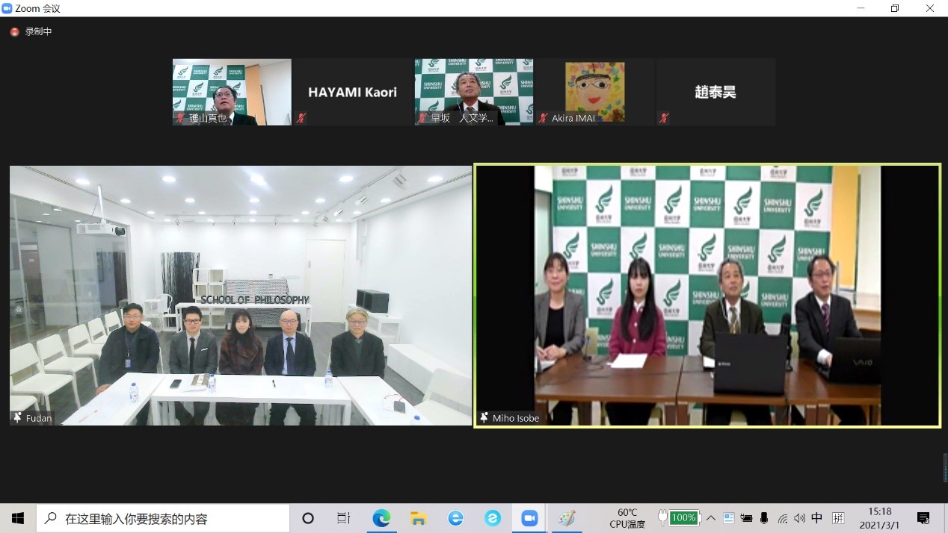
Task: Open the notification action center
Action: (923, 518)
